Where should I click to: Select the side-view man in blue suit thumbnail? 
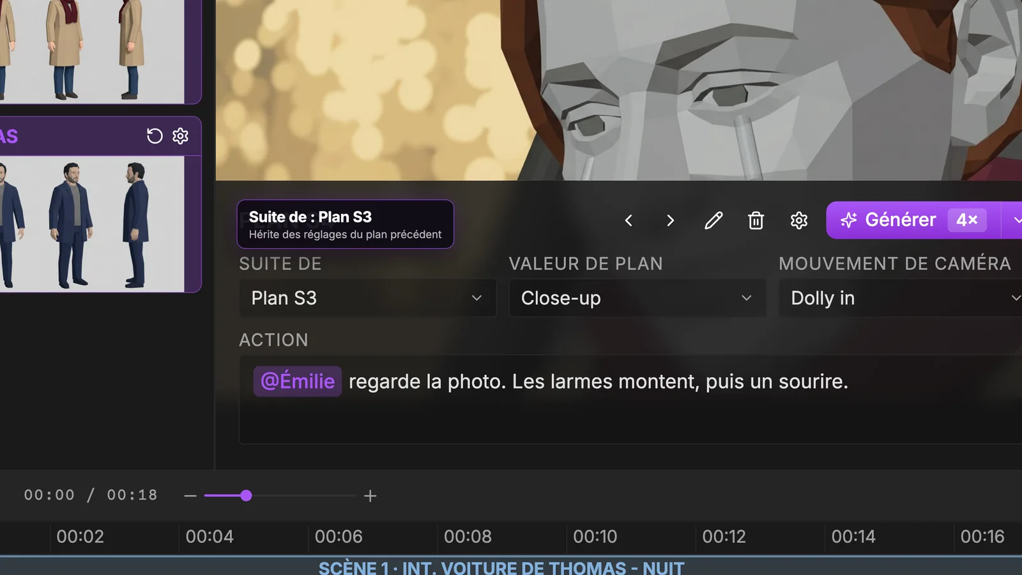pyautogui.click(x=136, y=224)
